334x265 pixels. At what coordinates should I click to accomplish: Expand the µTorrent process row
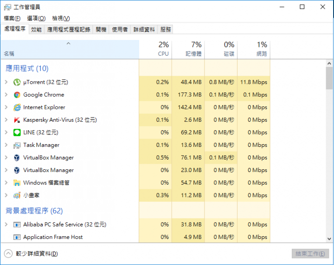[x=6, y=82]
